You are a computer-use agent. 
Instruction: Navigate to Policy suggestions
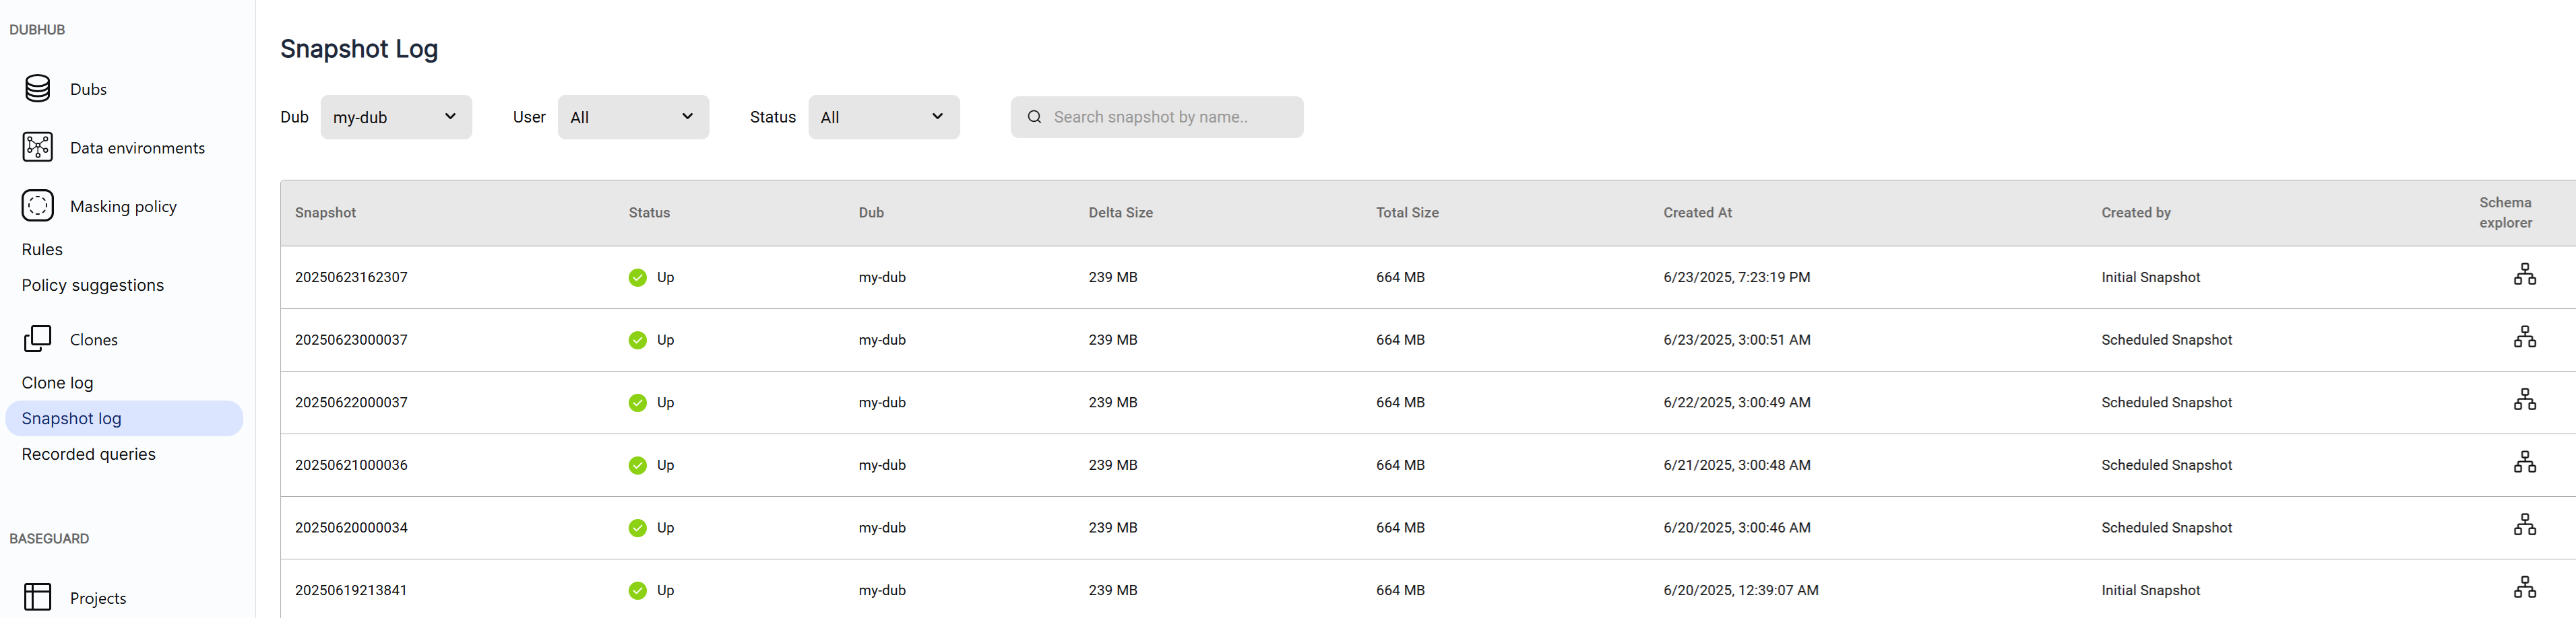(x=93, y=285)
